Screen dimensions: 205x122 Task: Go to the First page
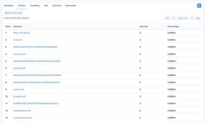pos(167,18)
